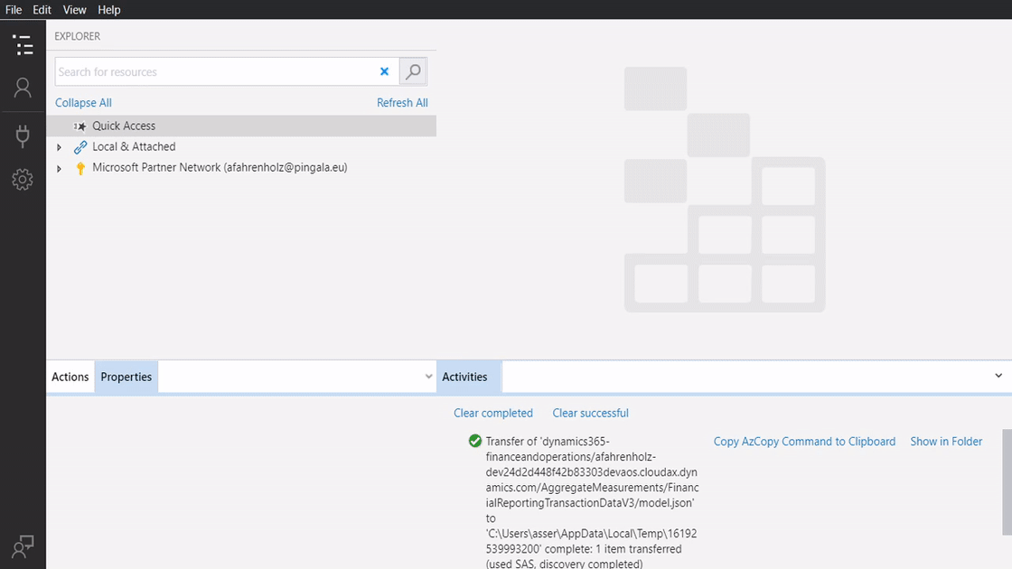The image size is (1012, 569).
Task: Open the Send Feedback icon
Action: click(x=23, y=546)
